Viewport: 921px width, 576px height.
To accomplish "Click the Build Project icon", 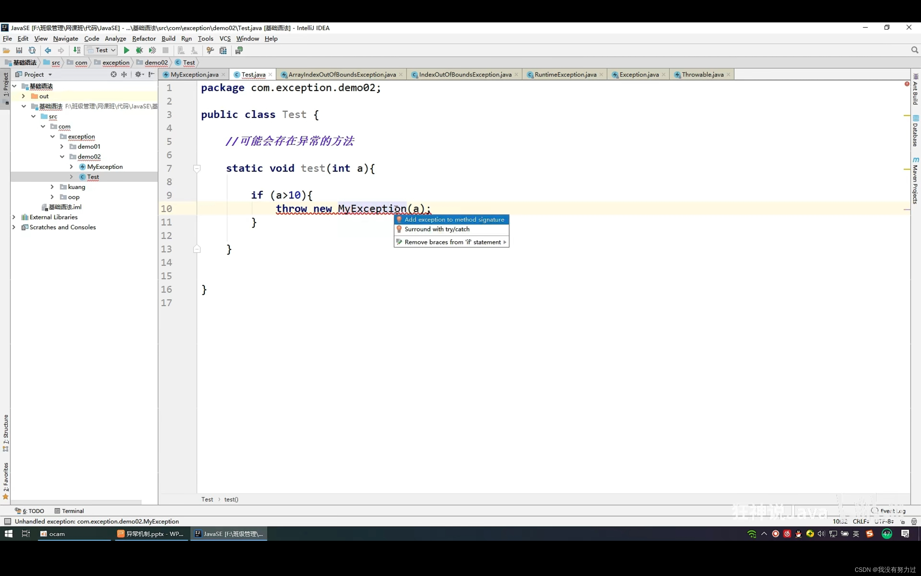I will 77,50.
